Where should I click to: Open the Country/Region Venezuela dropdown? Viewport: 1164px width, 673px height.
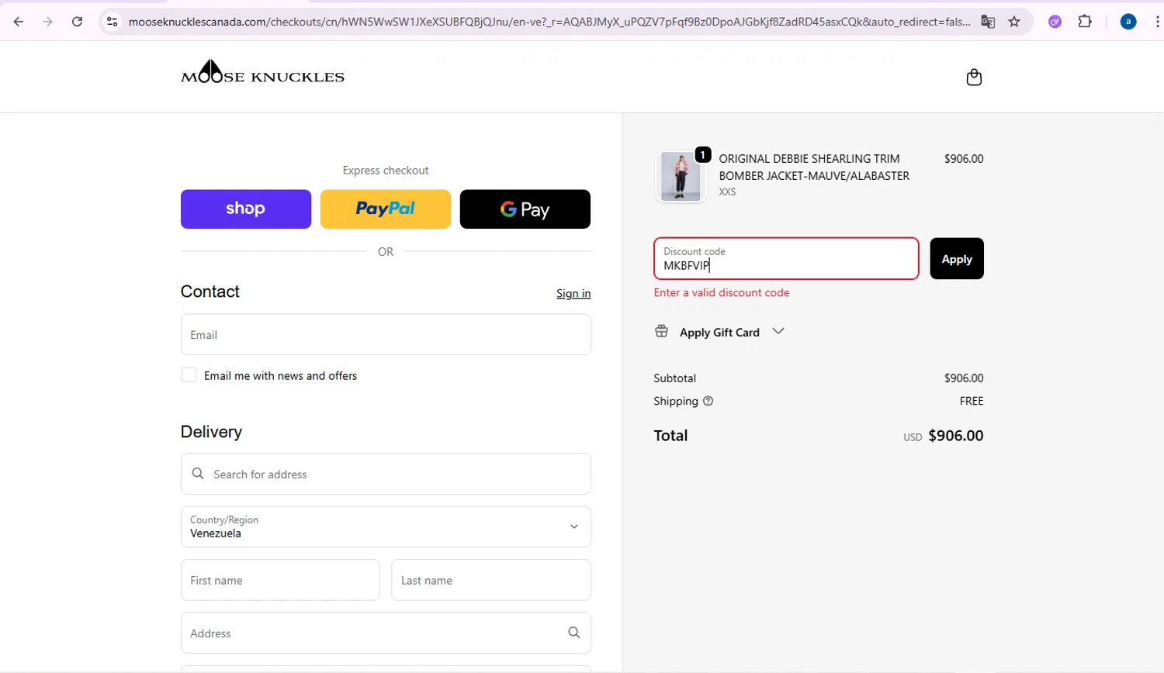coord(386,526)
